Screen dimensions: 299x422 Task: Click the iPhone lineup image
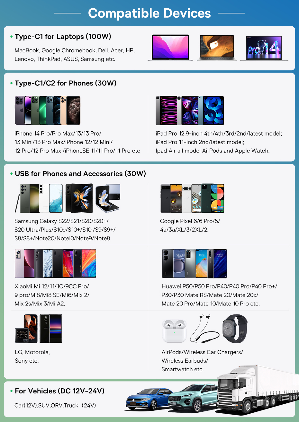[48, 110]
